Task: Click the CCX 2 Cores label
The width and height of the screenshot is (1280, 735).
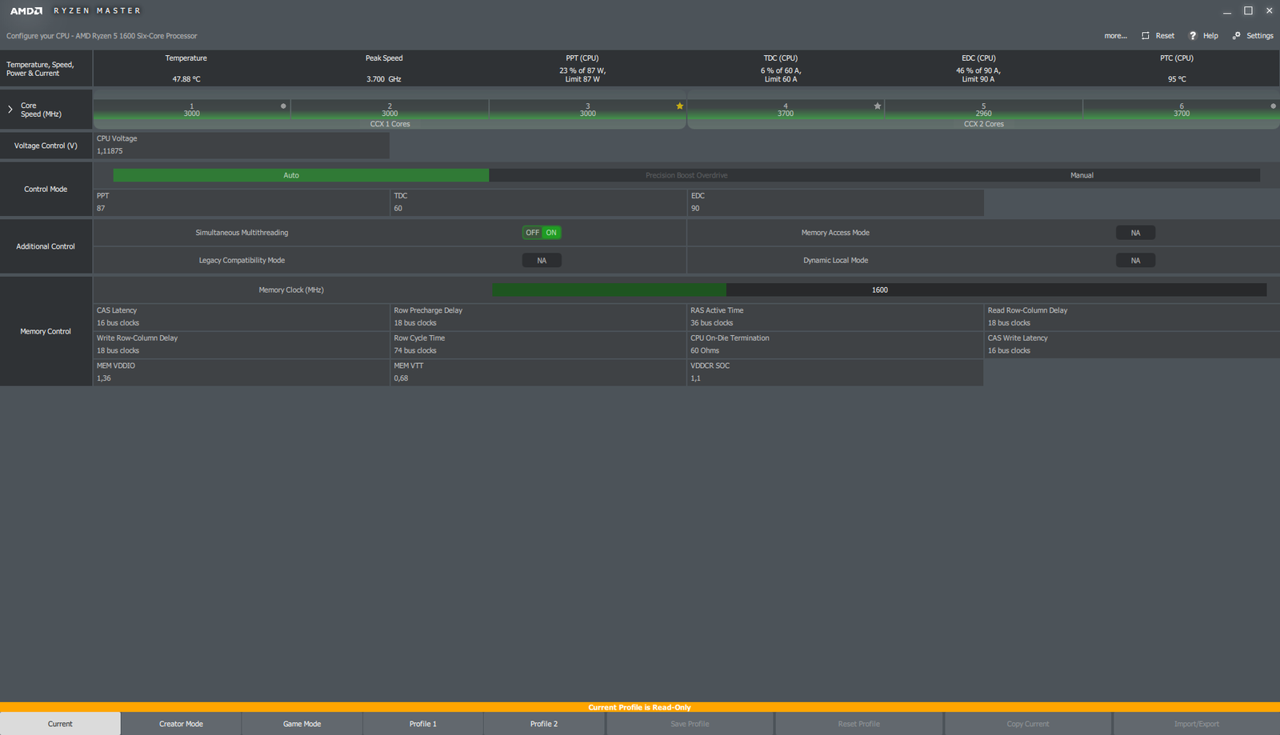Action: 983,124
